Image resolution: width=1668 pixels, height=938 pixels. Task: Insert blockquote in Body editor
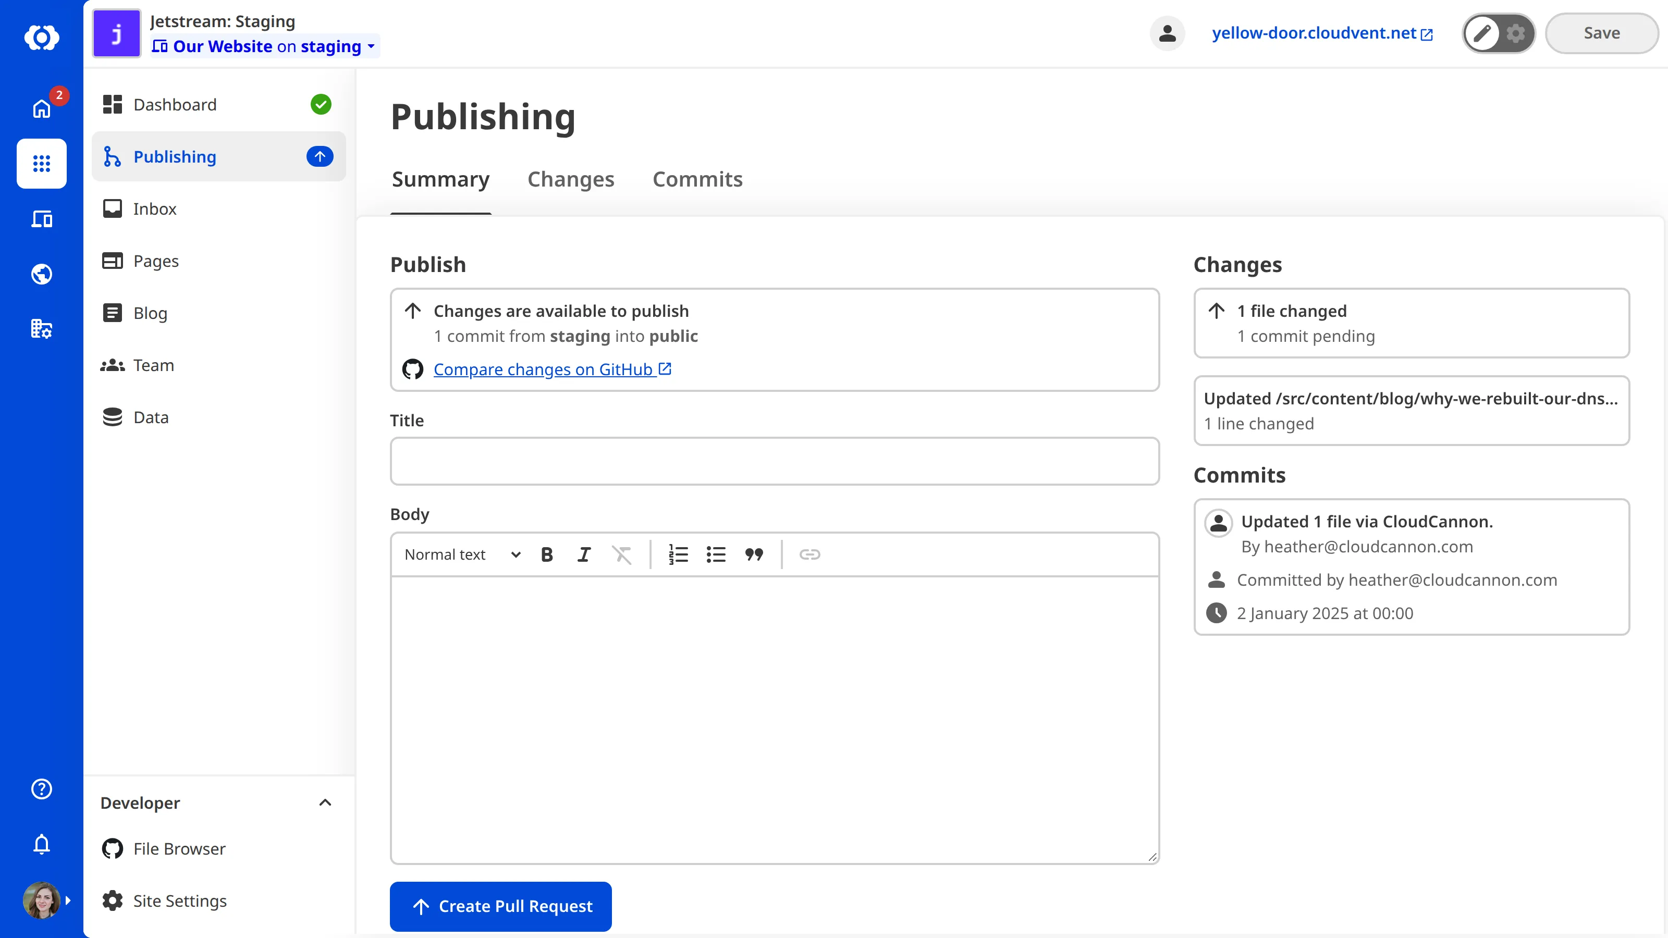754,554
